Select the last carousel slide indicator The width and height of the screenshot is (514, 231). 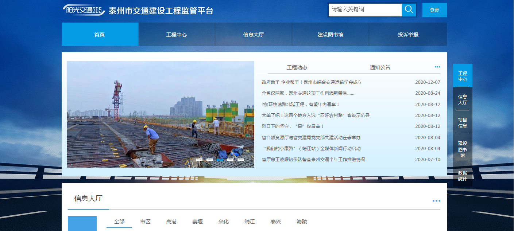click(x=241, y=160)
